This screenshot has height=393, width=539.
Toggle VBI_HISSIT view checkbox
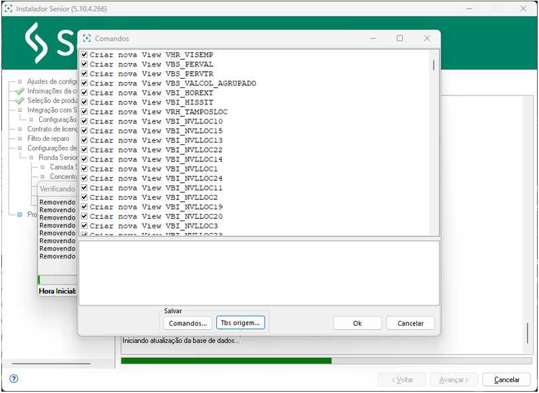click(84, 102)
